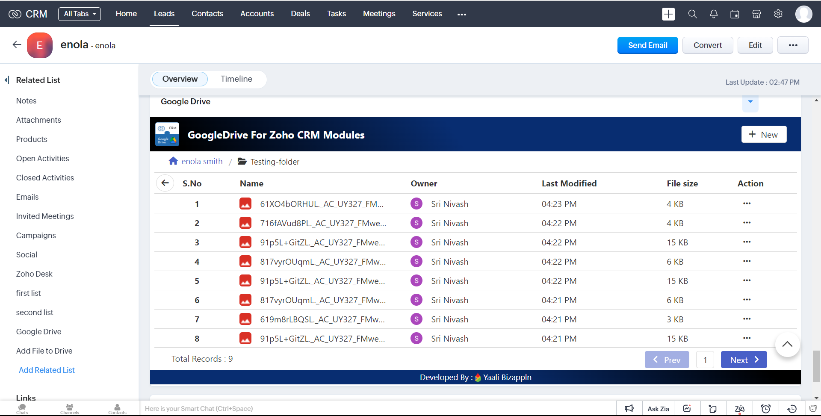This screenshot has height=416, width=821.
Task: Open the settings gear icon
Action: (x=778, y=14)
